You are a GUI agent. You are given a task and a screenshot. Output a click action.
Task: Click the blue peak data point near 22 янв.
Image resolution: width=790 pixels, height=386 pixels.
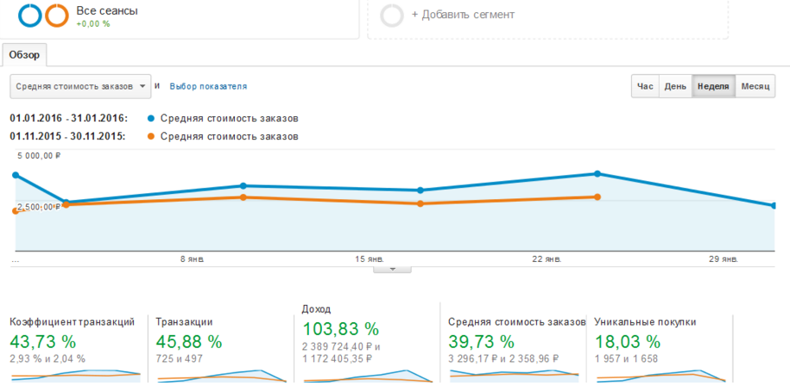coord(597,174)
